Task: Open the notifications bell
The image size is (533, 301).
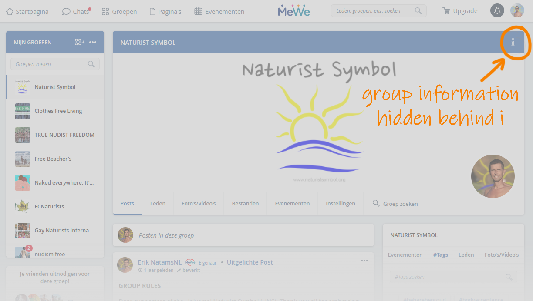Action: point(497,11)
